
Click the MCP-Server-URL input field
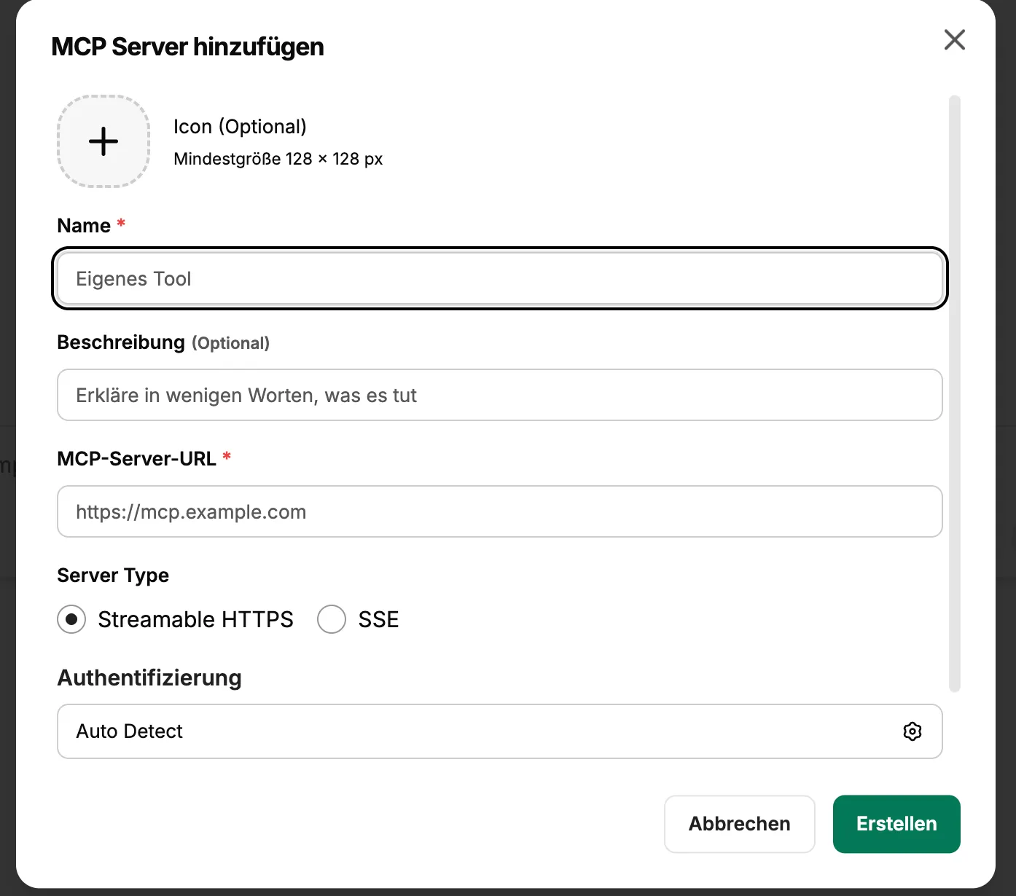499,512
